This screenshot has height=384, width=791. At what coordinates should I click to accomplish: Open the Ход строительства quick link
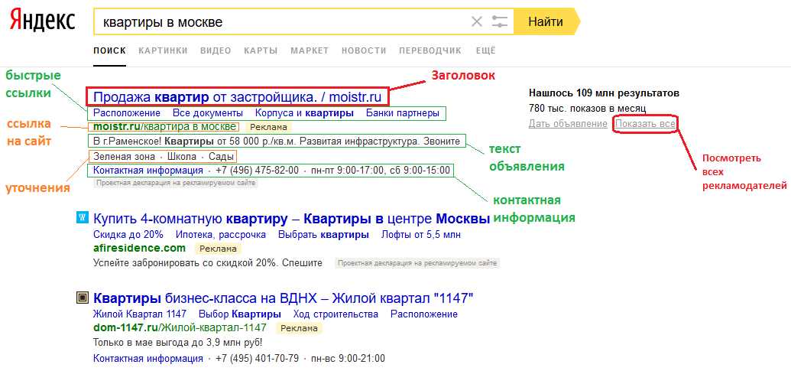[x=336, y=314]
